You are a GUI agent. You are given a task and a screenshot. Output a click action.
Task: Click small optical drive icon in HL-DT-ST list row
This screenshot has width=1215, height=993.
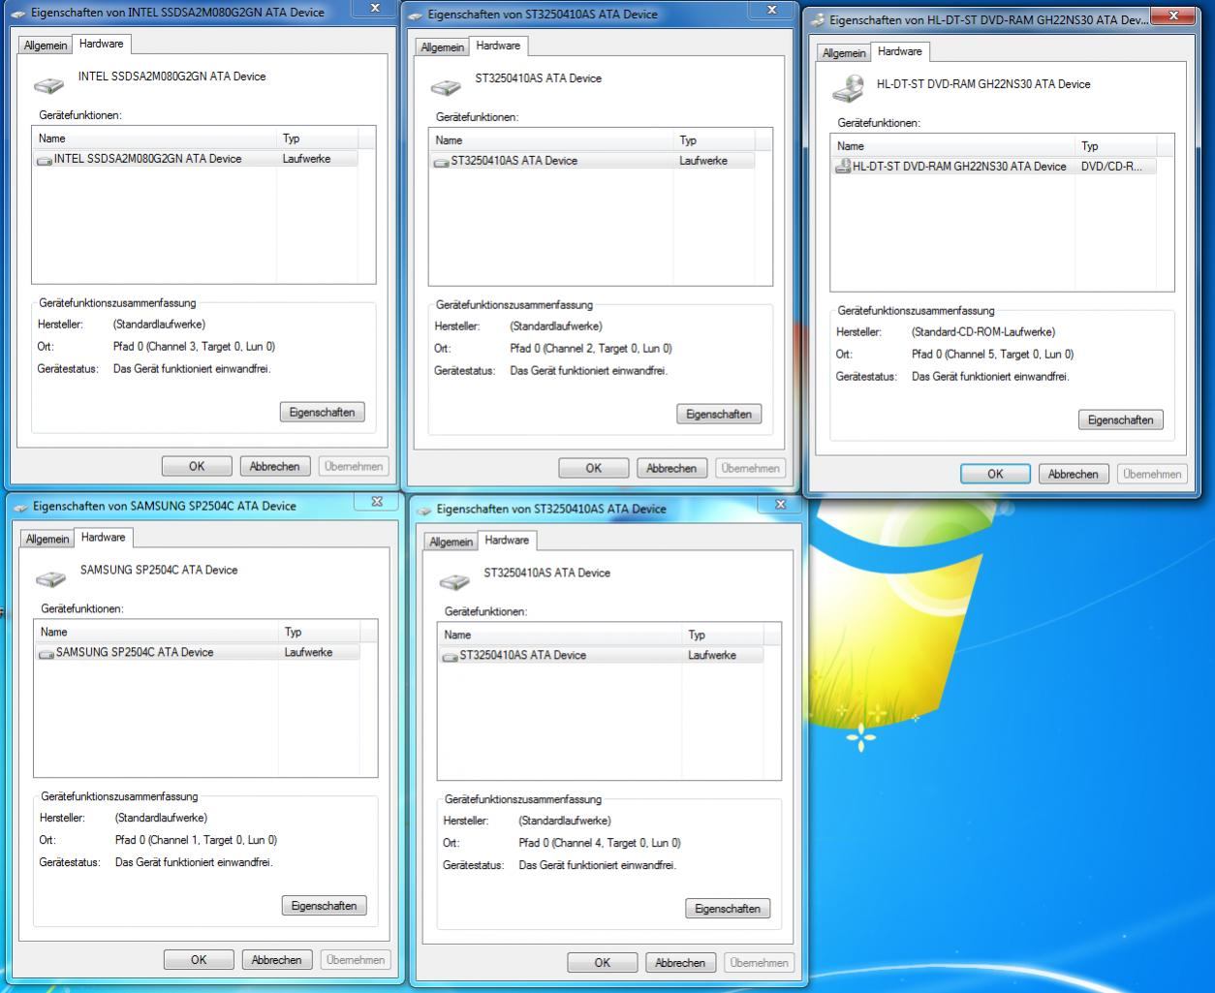click(843, 167)
